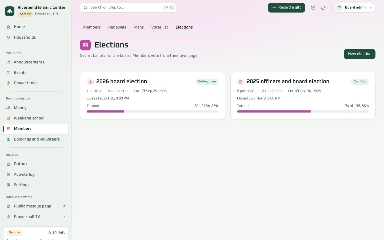Open the Voter list tab
384x240 pixels.
pos(160,27)
